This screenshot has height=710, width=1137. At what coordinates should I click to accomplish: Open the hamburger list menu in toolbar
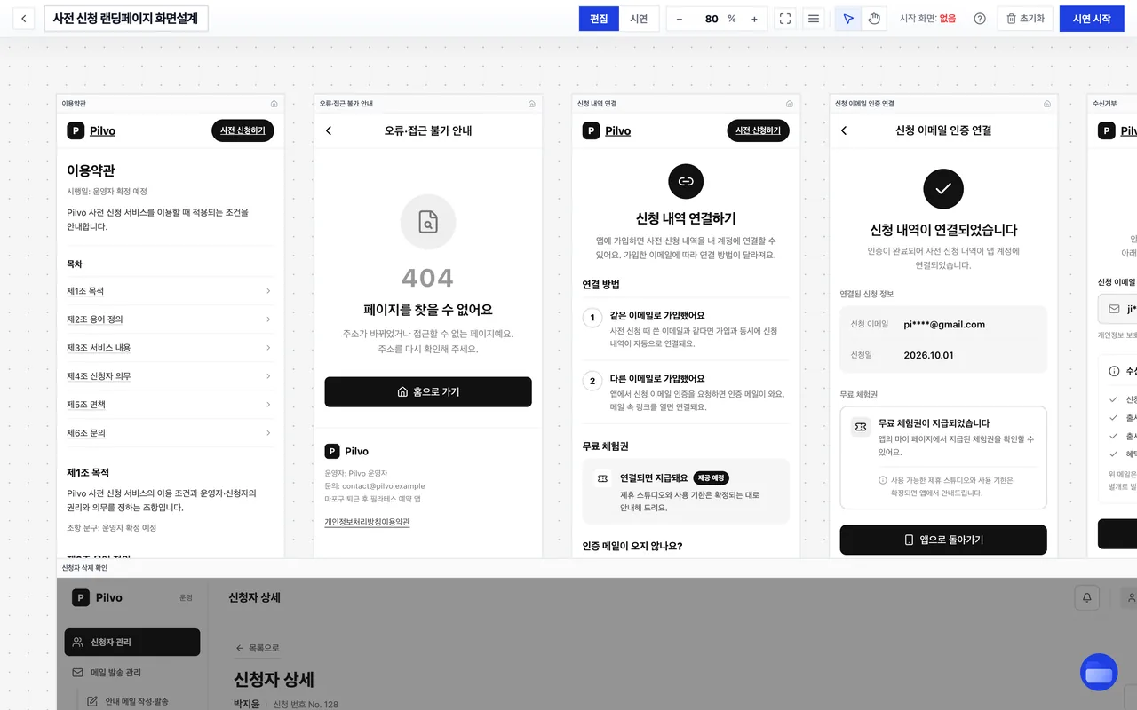pos(814,19)
